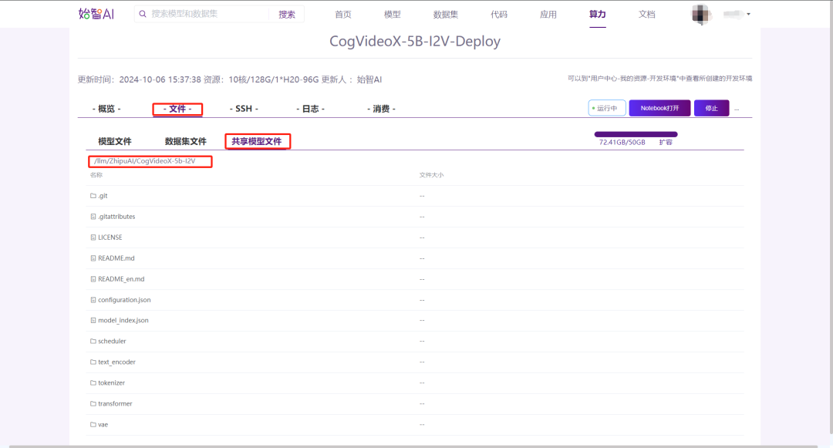
Task: Click the README.md file name
Action: pyautogui.click(x=116, y=258)
